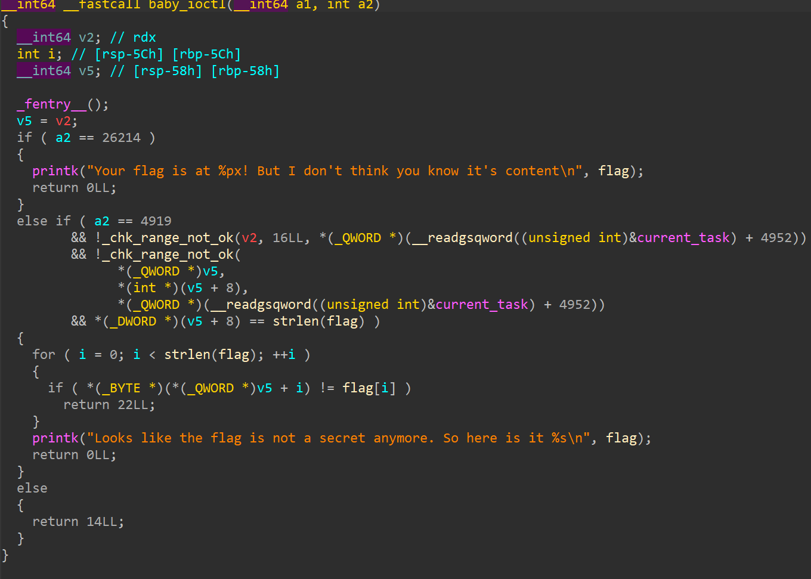Click the first _chk_range_not_ok call

point(168,238)
